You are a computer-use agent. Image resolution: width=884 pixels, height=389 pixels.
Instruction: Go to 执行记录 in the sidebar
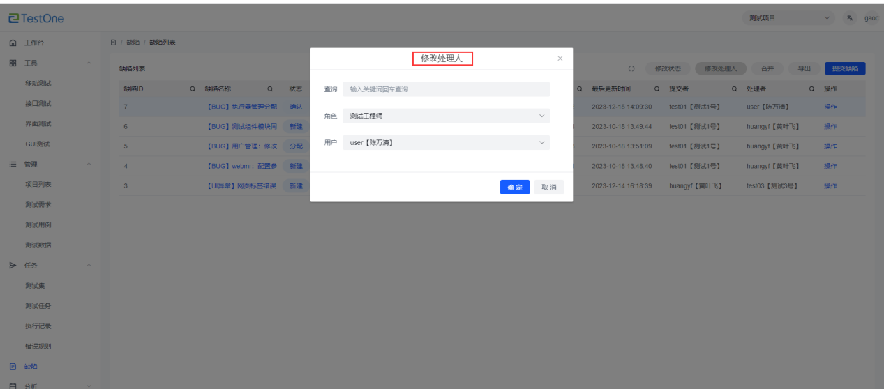pos(38,326)
